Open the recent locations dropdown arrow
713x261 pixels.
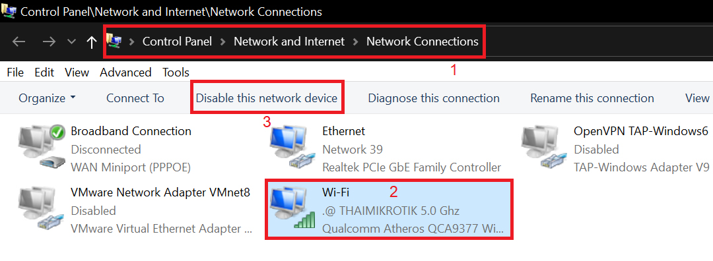pos(71,42)
